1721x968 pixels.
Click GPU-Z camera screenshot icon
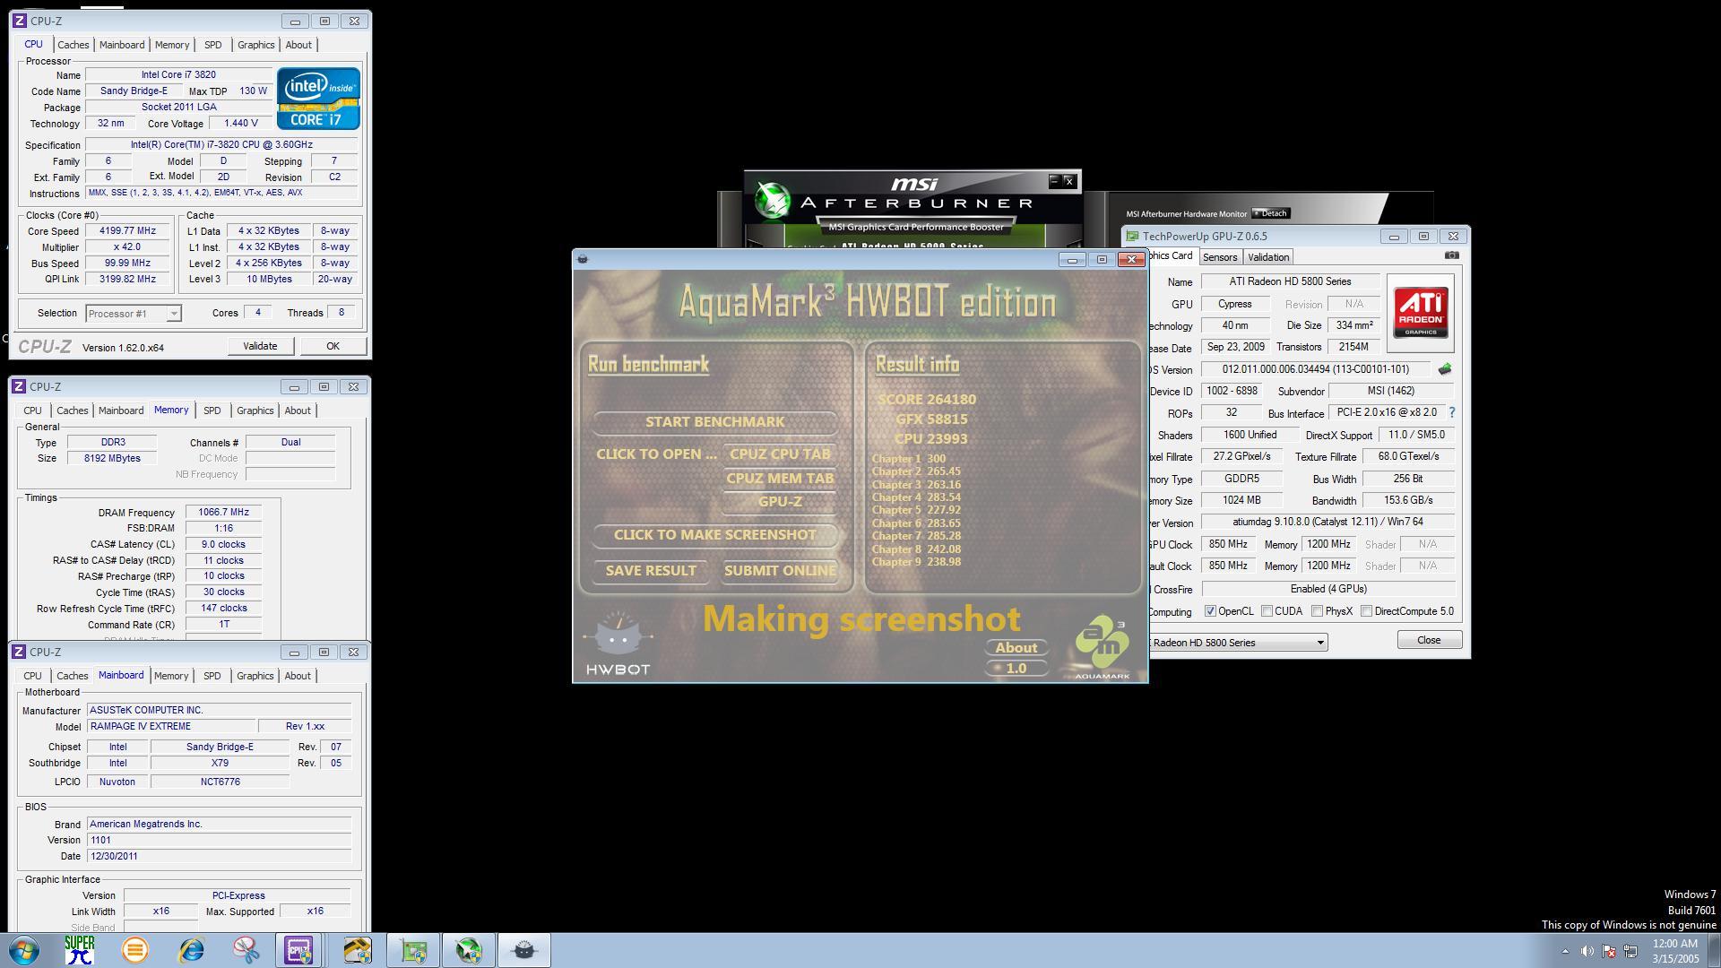[x=1451, y=255]
